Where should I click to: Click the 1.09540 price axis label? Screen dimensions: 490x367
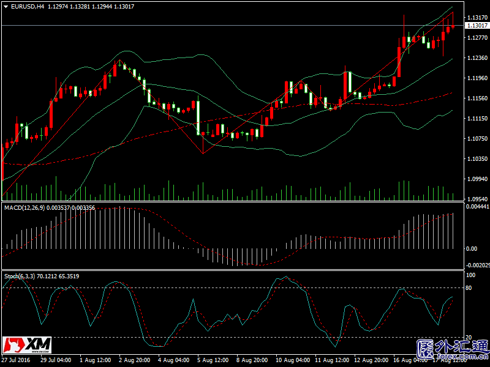477,199
